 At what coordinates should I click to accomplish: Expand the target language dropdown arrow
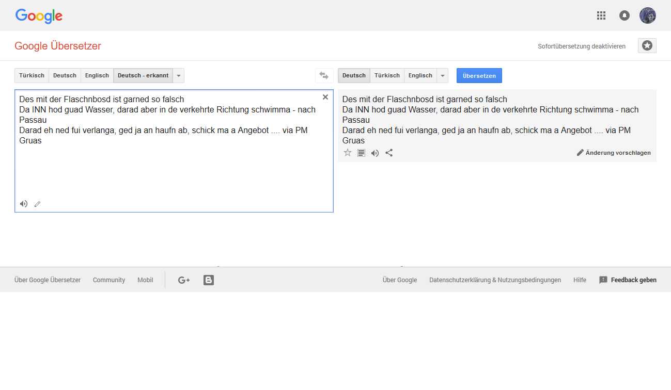tap(442, 75)
